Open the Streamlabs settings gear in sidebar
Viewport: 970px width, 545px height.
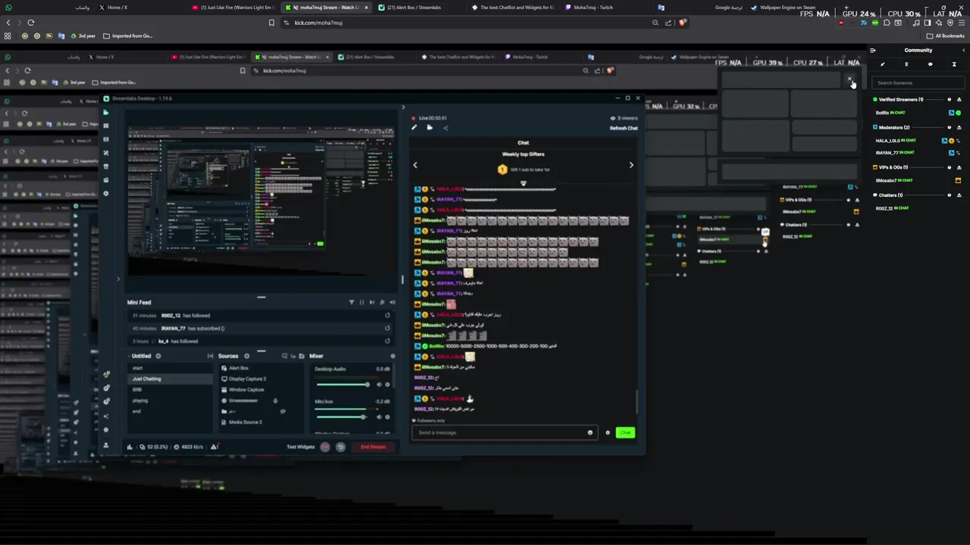tap(106, 430)
